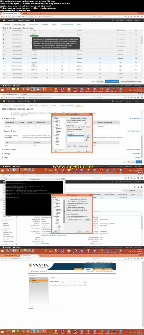Open a new browser tab with the plus icon in the Step 2 frame
144x335 pixels.
coord(41,13)
